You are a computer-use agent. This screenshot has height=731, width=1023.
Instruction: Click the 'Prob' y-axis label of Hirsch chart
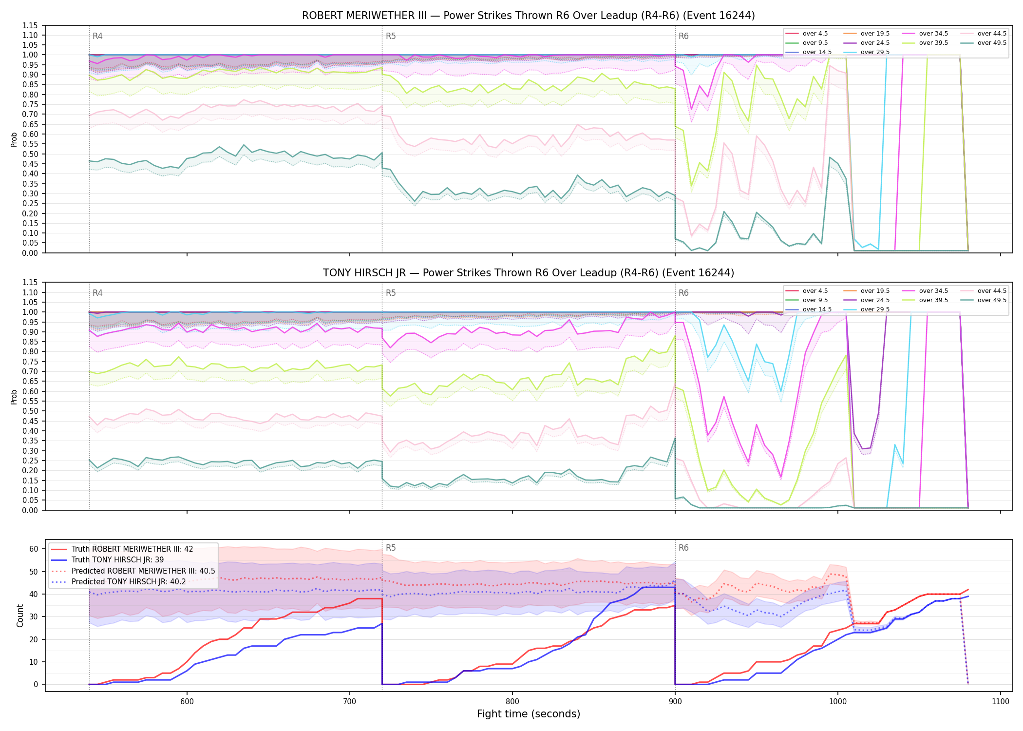(x=14, y=397)
